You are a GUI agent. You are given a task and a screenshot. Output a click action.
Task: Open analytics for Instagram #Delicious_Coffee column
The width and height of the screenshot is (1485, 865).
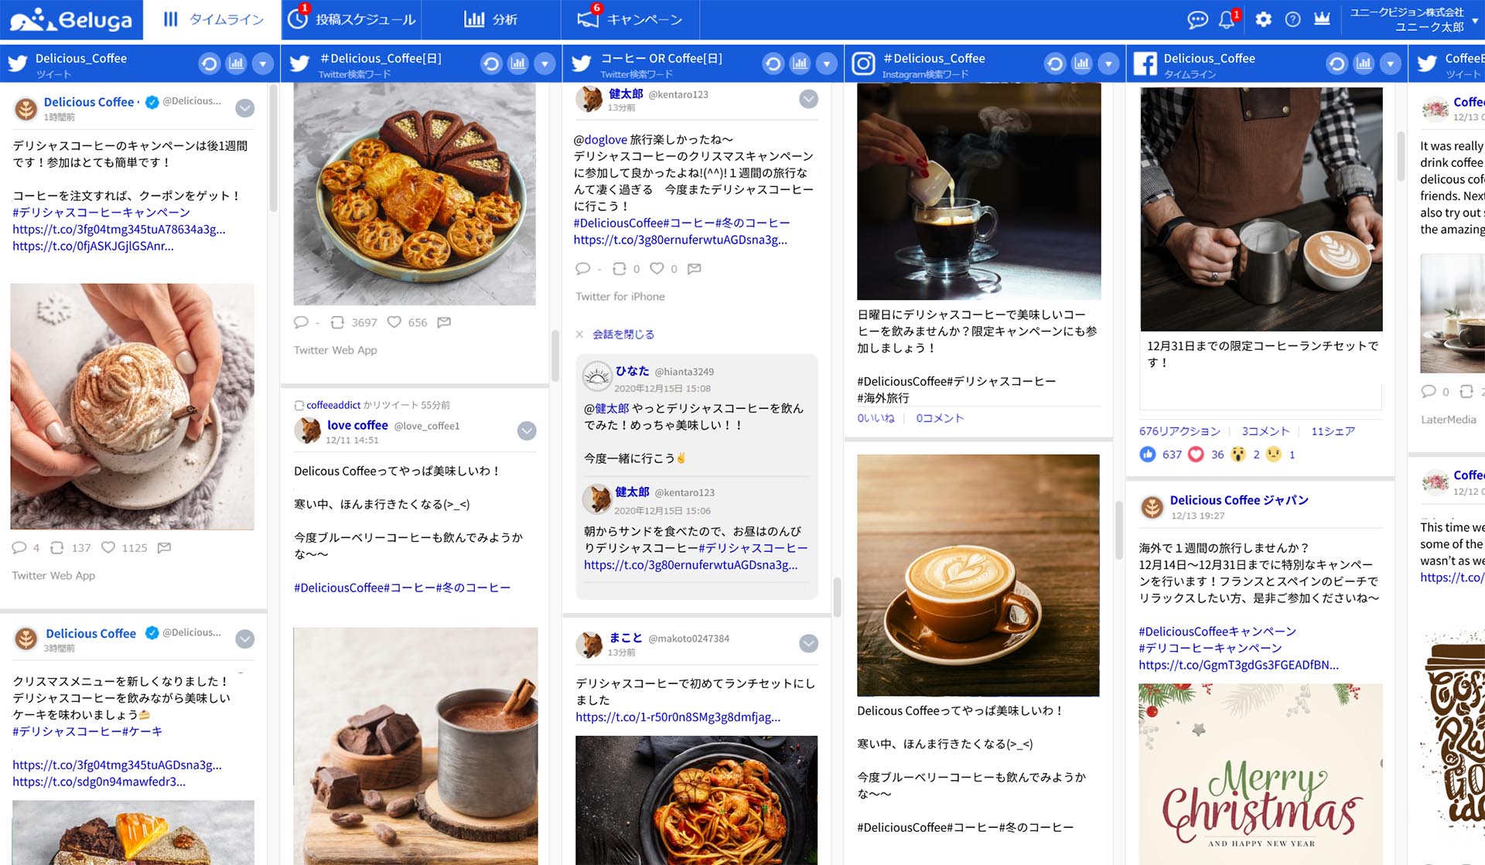tap(1082, 63)
